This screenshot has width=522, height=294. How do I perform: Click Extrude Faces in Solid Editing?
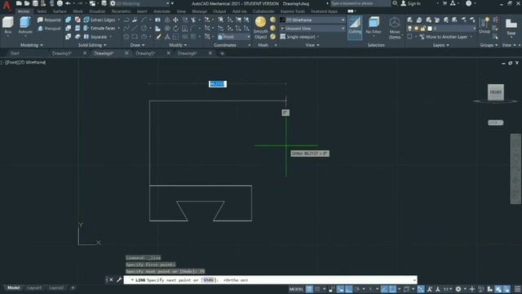(x=100, y=29)
